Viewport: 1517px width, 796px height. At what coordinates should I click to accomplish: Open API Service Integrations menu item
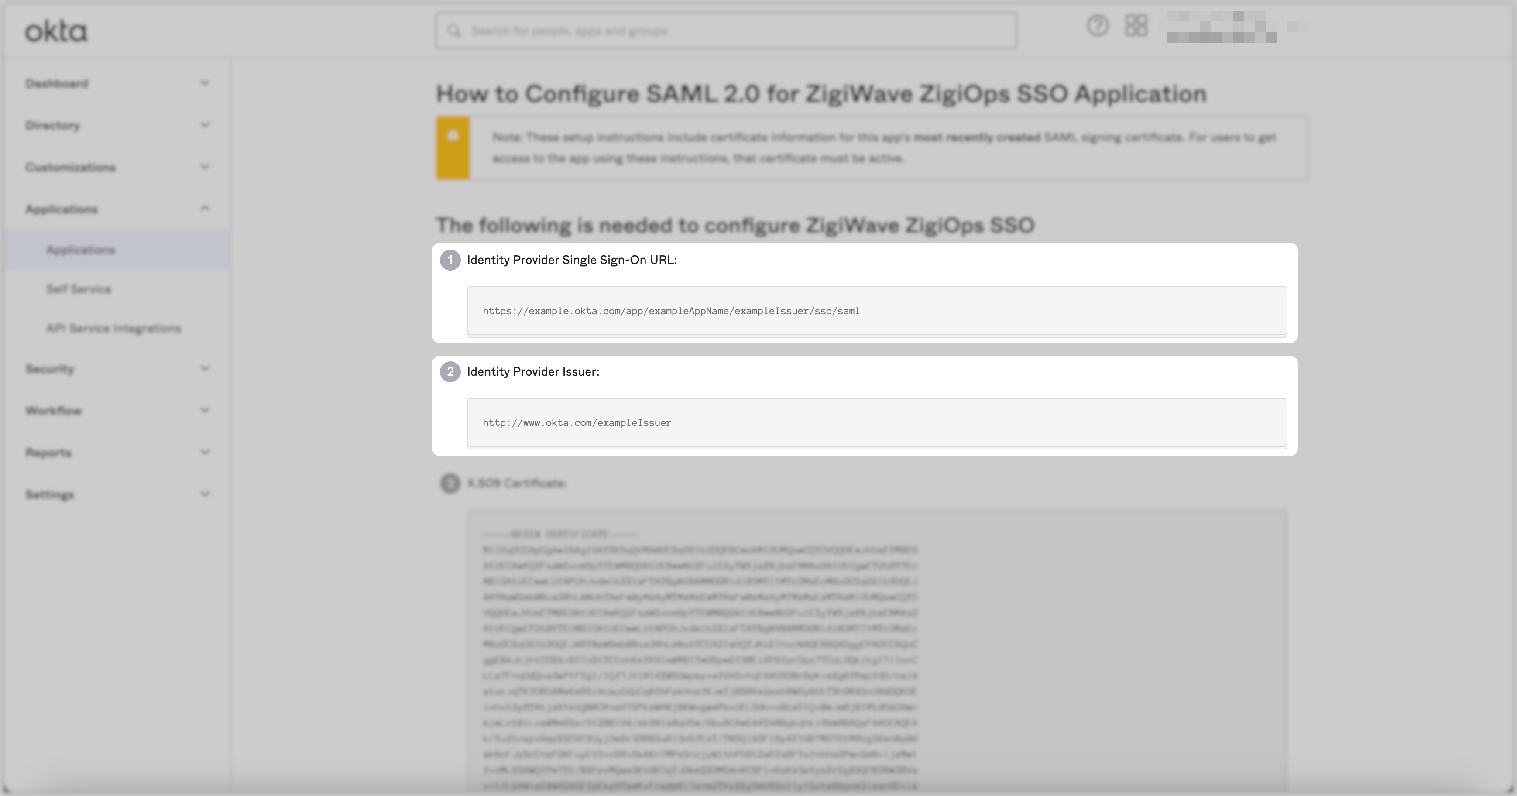pyautogui.click(x=113, y=329)
